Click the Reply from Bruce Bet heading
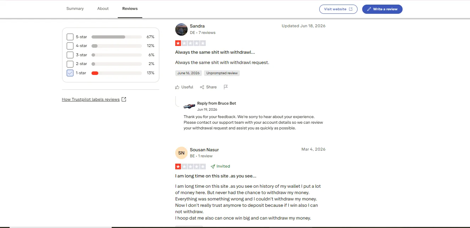The image size is (470, 228). (216, 103)
